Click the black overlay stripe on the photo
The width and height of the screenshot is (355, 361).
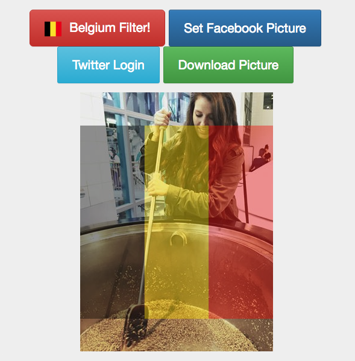112,222
